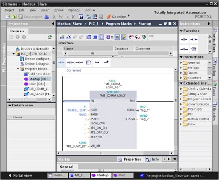
Task: Select Add new block item
Action: [x=37, y=74]
